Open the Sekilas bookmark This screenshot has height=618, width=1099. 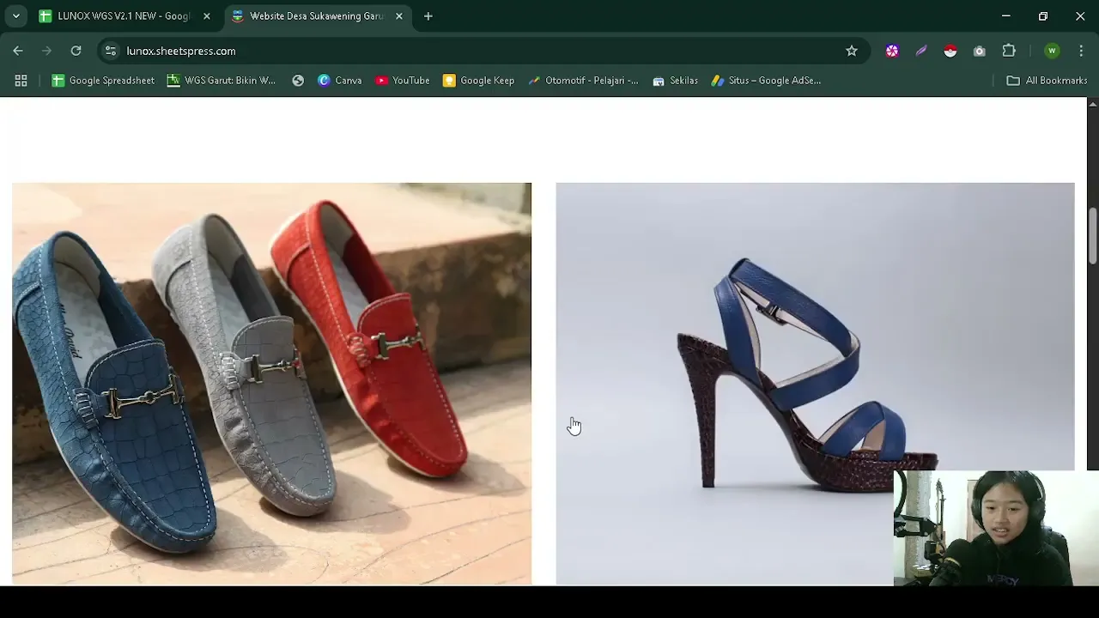(675, 81)
